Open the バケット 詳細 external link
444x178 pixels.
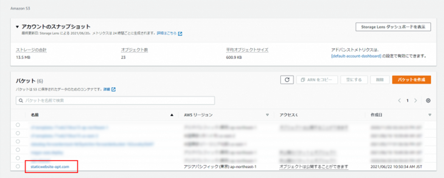pos(109,90)
